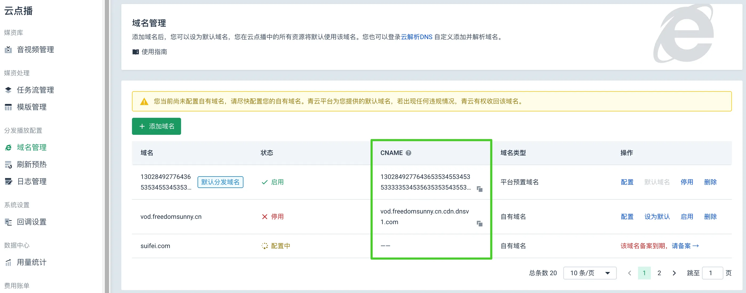Click the 启用 checkmark status icon
Screen dimensions: 746x293
[x=264, y=182]
